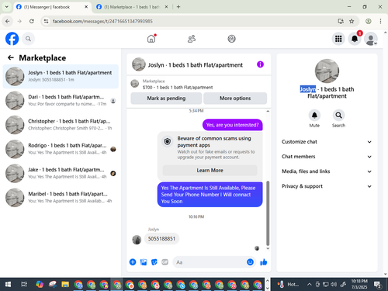Image resolution: width=388 pixels, height=291 pixels.
Task: Open the account avatar menu
Action: (371, 39)
